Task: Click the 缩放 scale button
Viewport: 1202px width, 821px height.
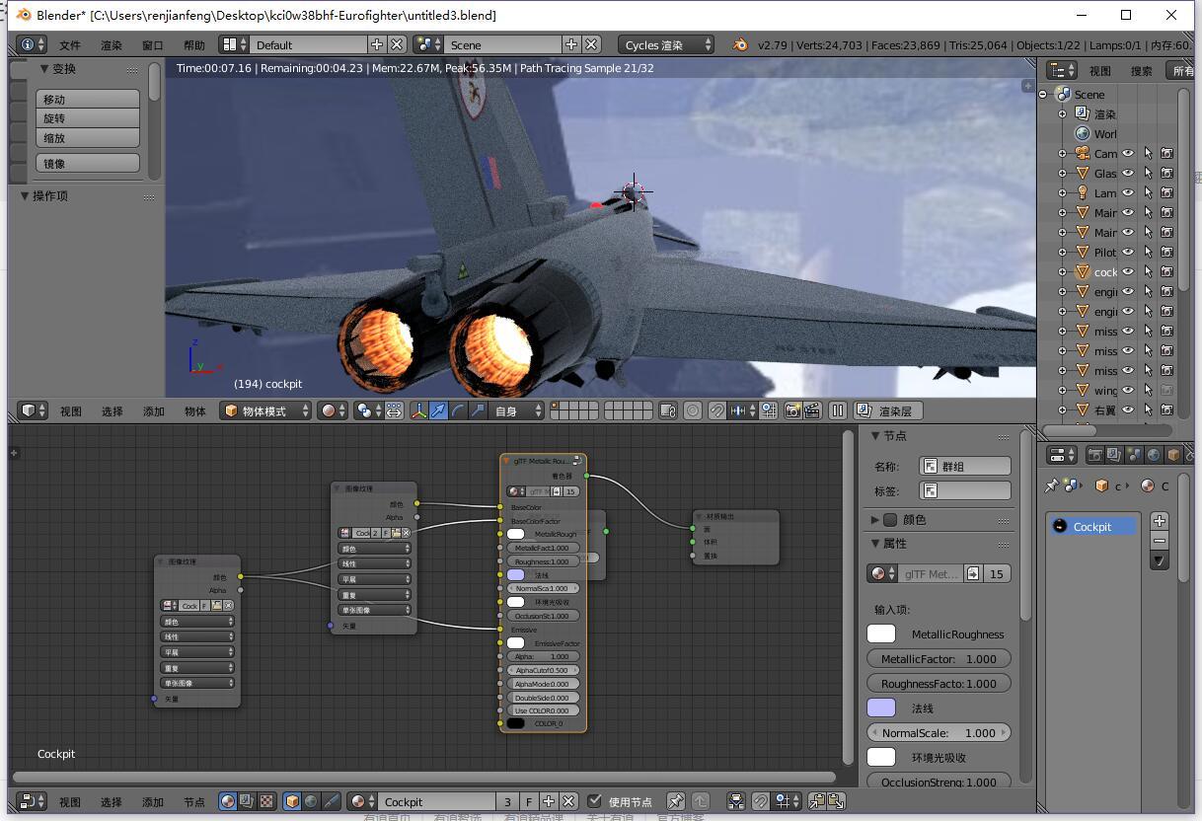Action: (88, 138)
